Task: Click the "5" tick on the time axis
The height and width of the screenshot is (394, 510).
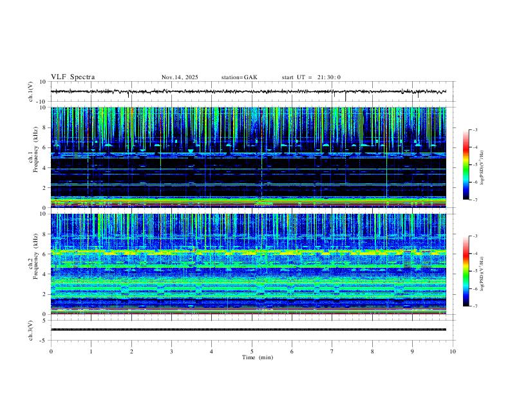Action: coord(252,352)
